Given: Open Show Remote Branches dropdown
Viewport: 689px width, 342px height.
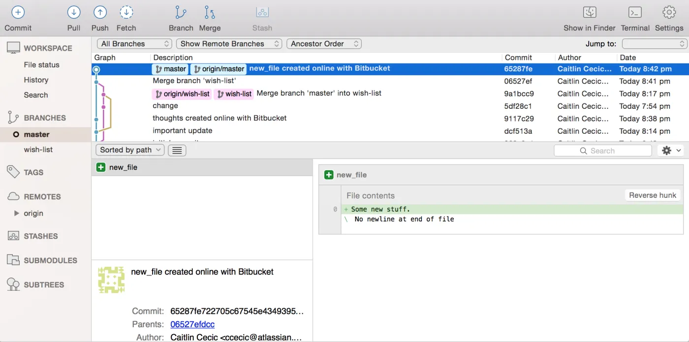Looking at the screenshot, I should pos(229,44).
